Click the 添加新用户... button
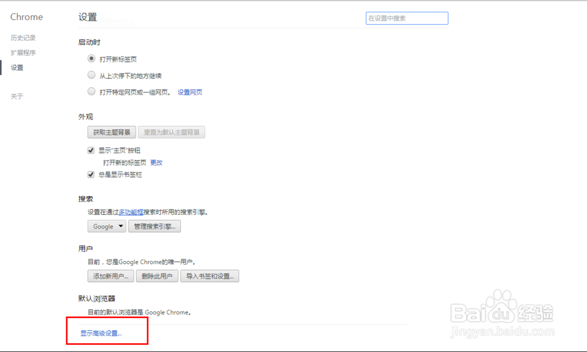Screen dimensions: 587x352 click(111, 276)
